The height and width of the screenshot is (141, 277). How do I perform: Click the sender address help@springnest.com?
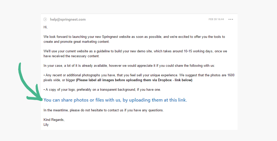(x=68, y=19)
